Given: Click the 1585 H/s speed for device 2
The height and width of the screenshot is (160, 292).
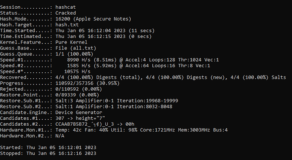Looking at the screenshot, I should point(79,66).
